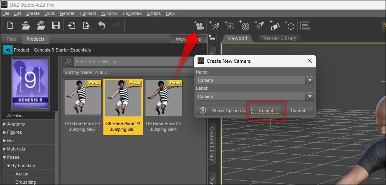
Task: Click the Export icon in toolbar
Action: click(x=86, y=25)
